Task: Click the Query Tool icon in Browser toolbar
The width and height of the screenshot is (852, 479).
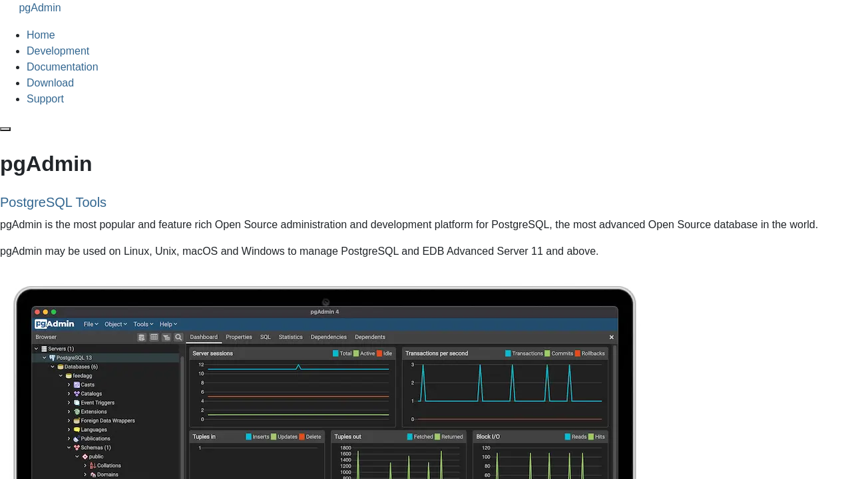Action: click(x=142, y=338)
